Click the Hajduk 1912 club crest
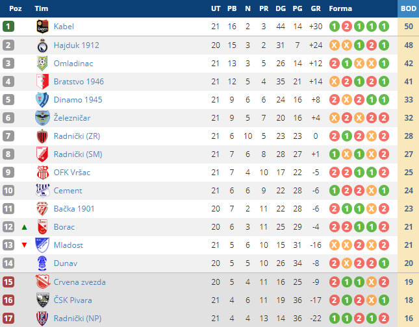 [x=43, y=45]
